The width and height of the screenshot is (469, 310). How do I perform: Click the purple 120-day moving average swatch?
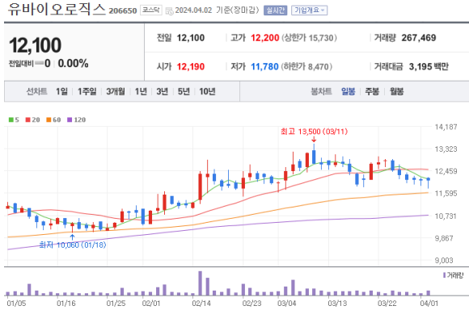click(70, 119)
